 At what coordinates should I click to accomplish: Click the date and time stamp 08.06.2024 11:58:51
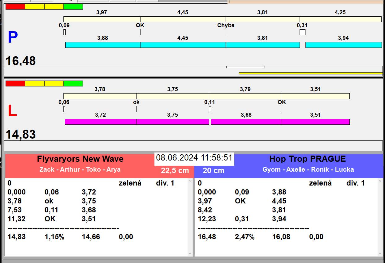coord(194,158)
